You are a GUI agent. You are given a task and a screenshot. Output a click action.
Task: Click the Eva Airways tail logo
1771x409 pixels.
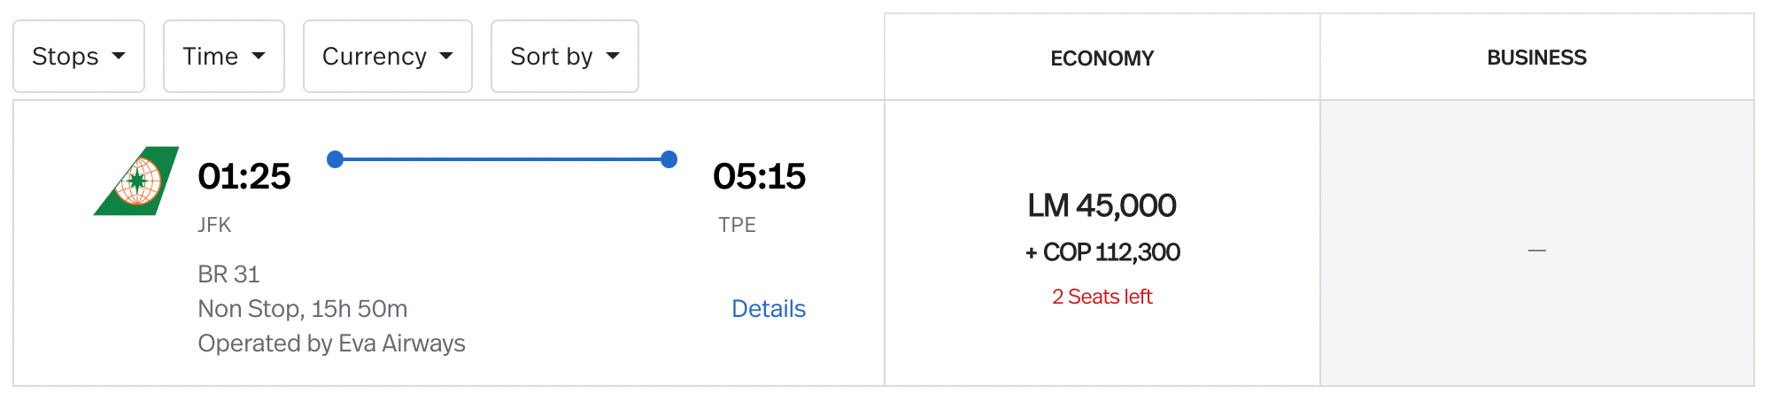[136, 181]
